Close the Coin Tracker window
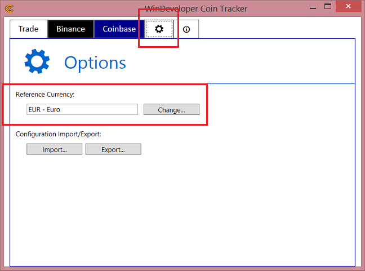Image resolution: width=365 pixels, height=271 pixels. click(x=348, y=6)
